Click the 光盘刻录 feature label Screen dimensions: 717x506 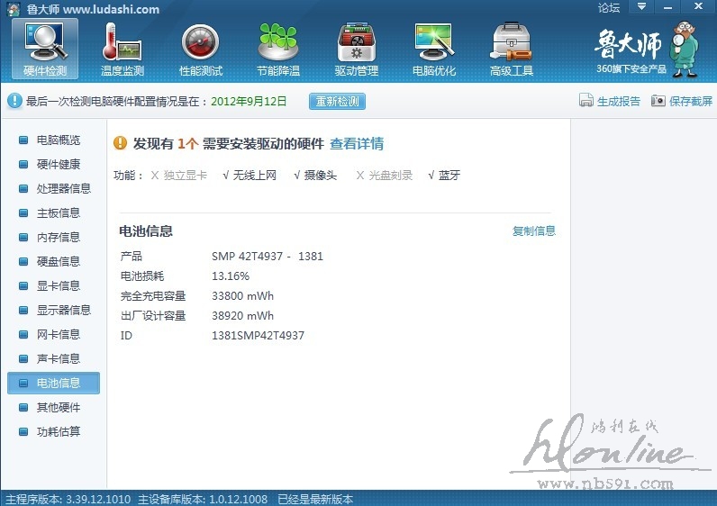coord(391,175)
